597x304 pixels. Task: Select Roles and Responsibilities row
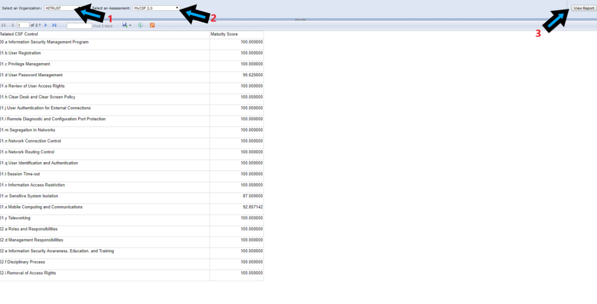131,231
